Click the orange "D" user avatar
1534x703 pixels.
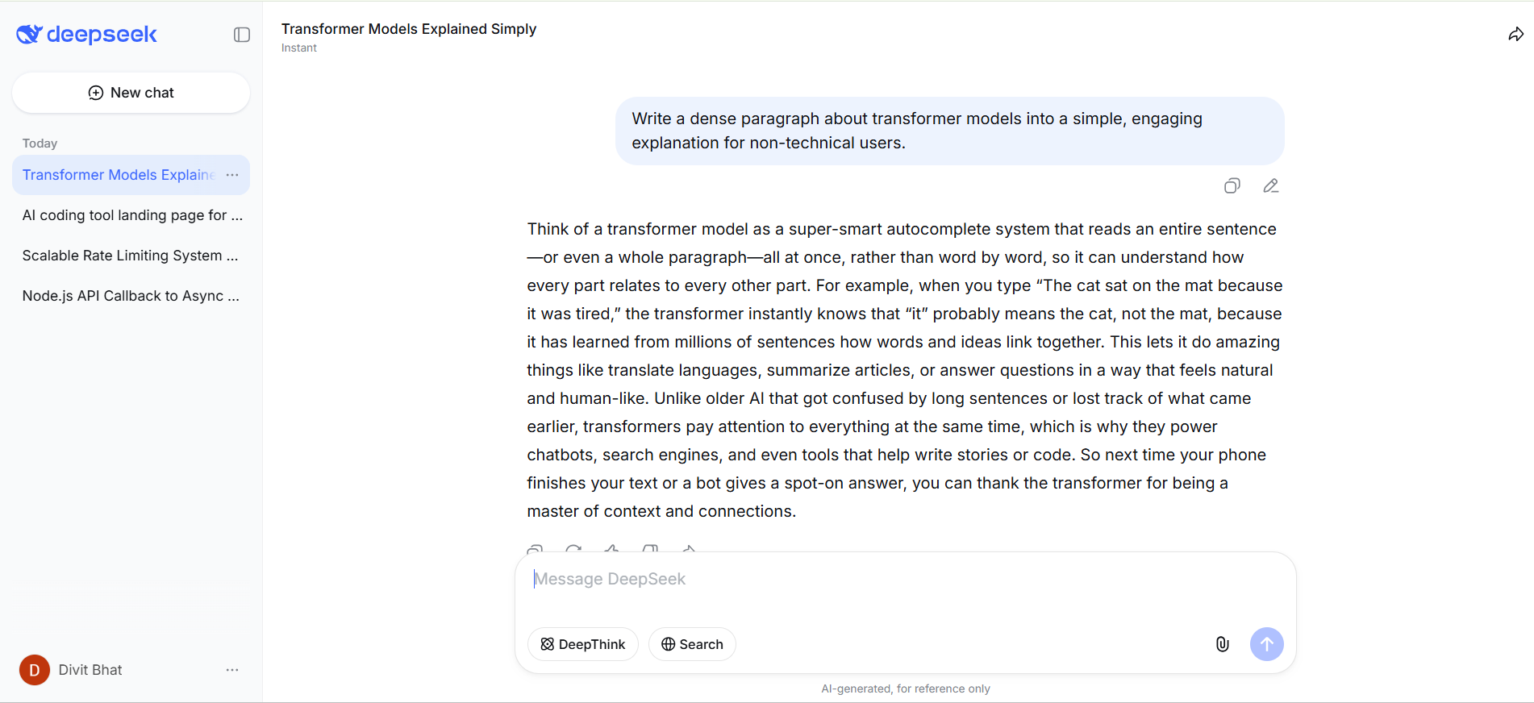[35, 670]
